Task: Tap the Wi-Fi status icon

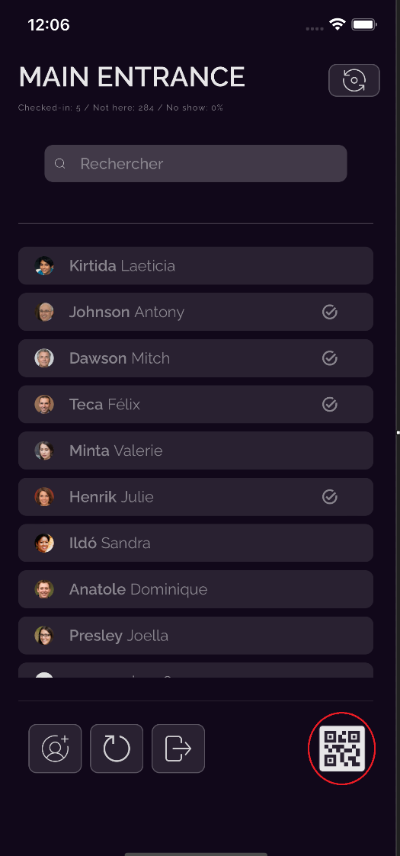Action: 338,24
